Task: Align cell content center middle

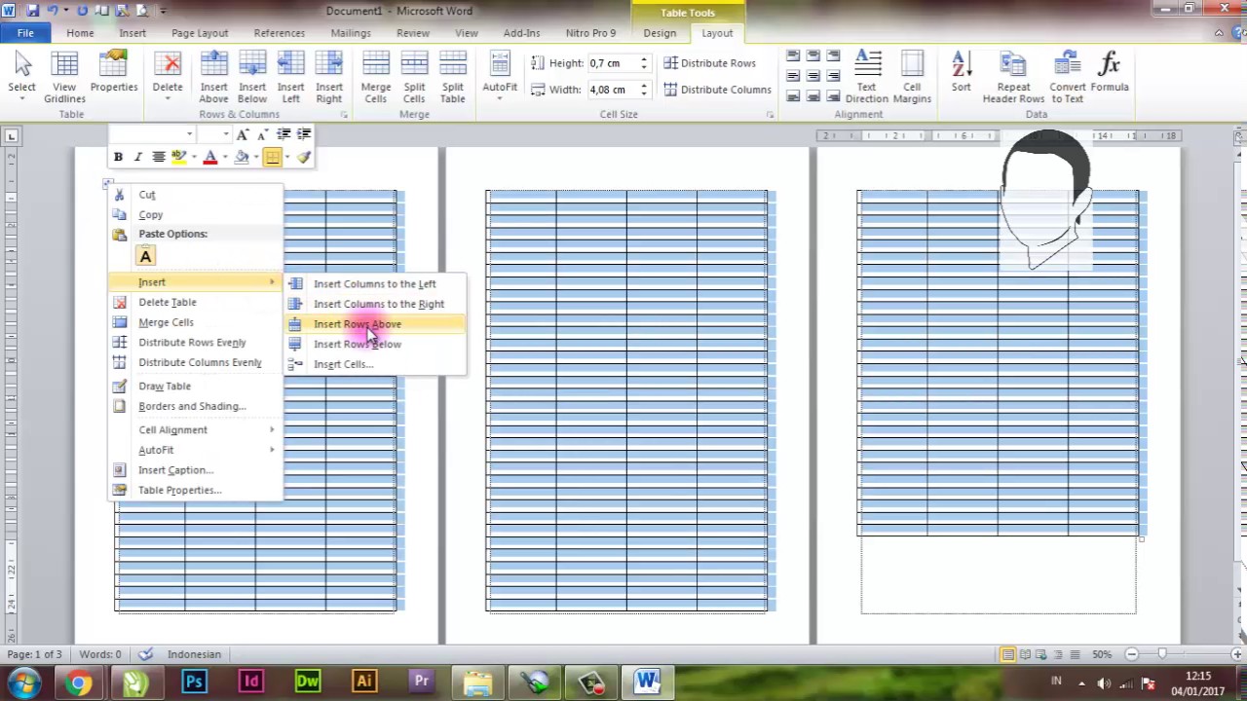Action: [813, 76]
